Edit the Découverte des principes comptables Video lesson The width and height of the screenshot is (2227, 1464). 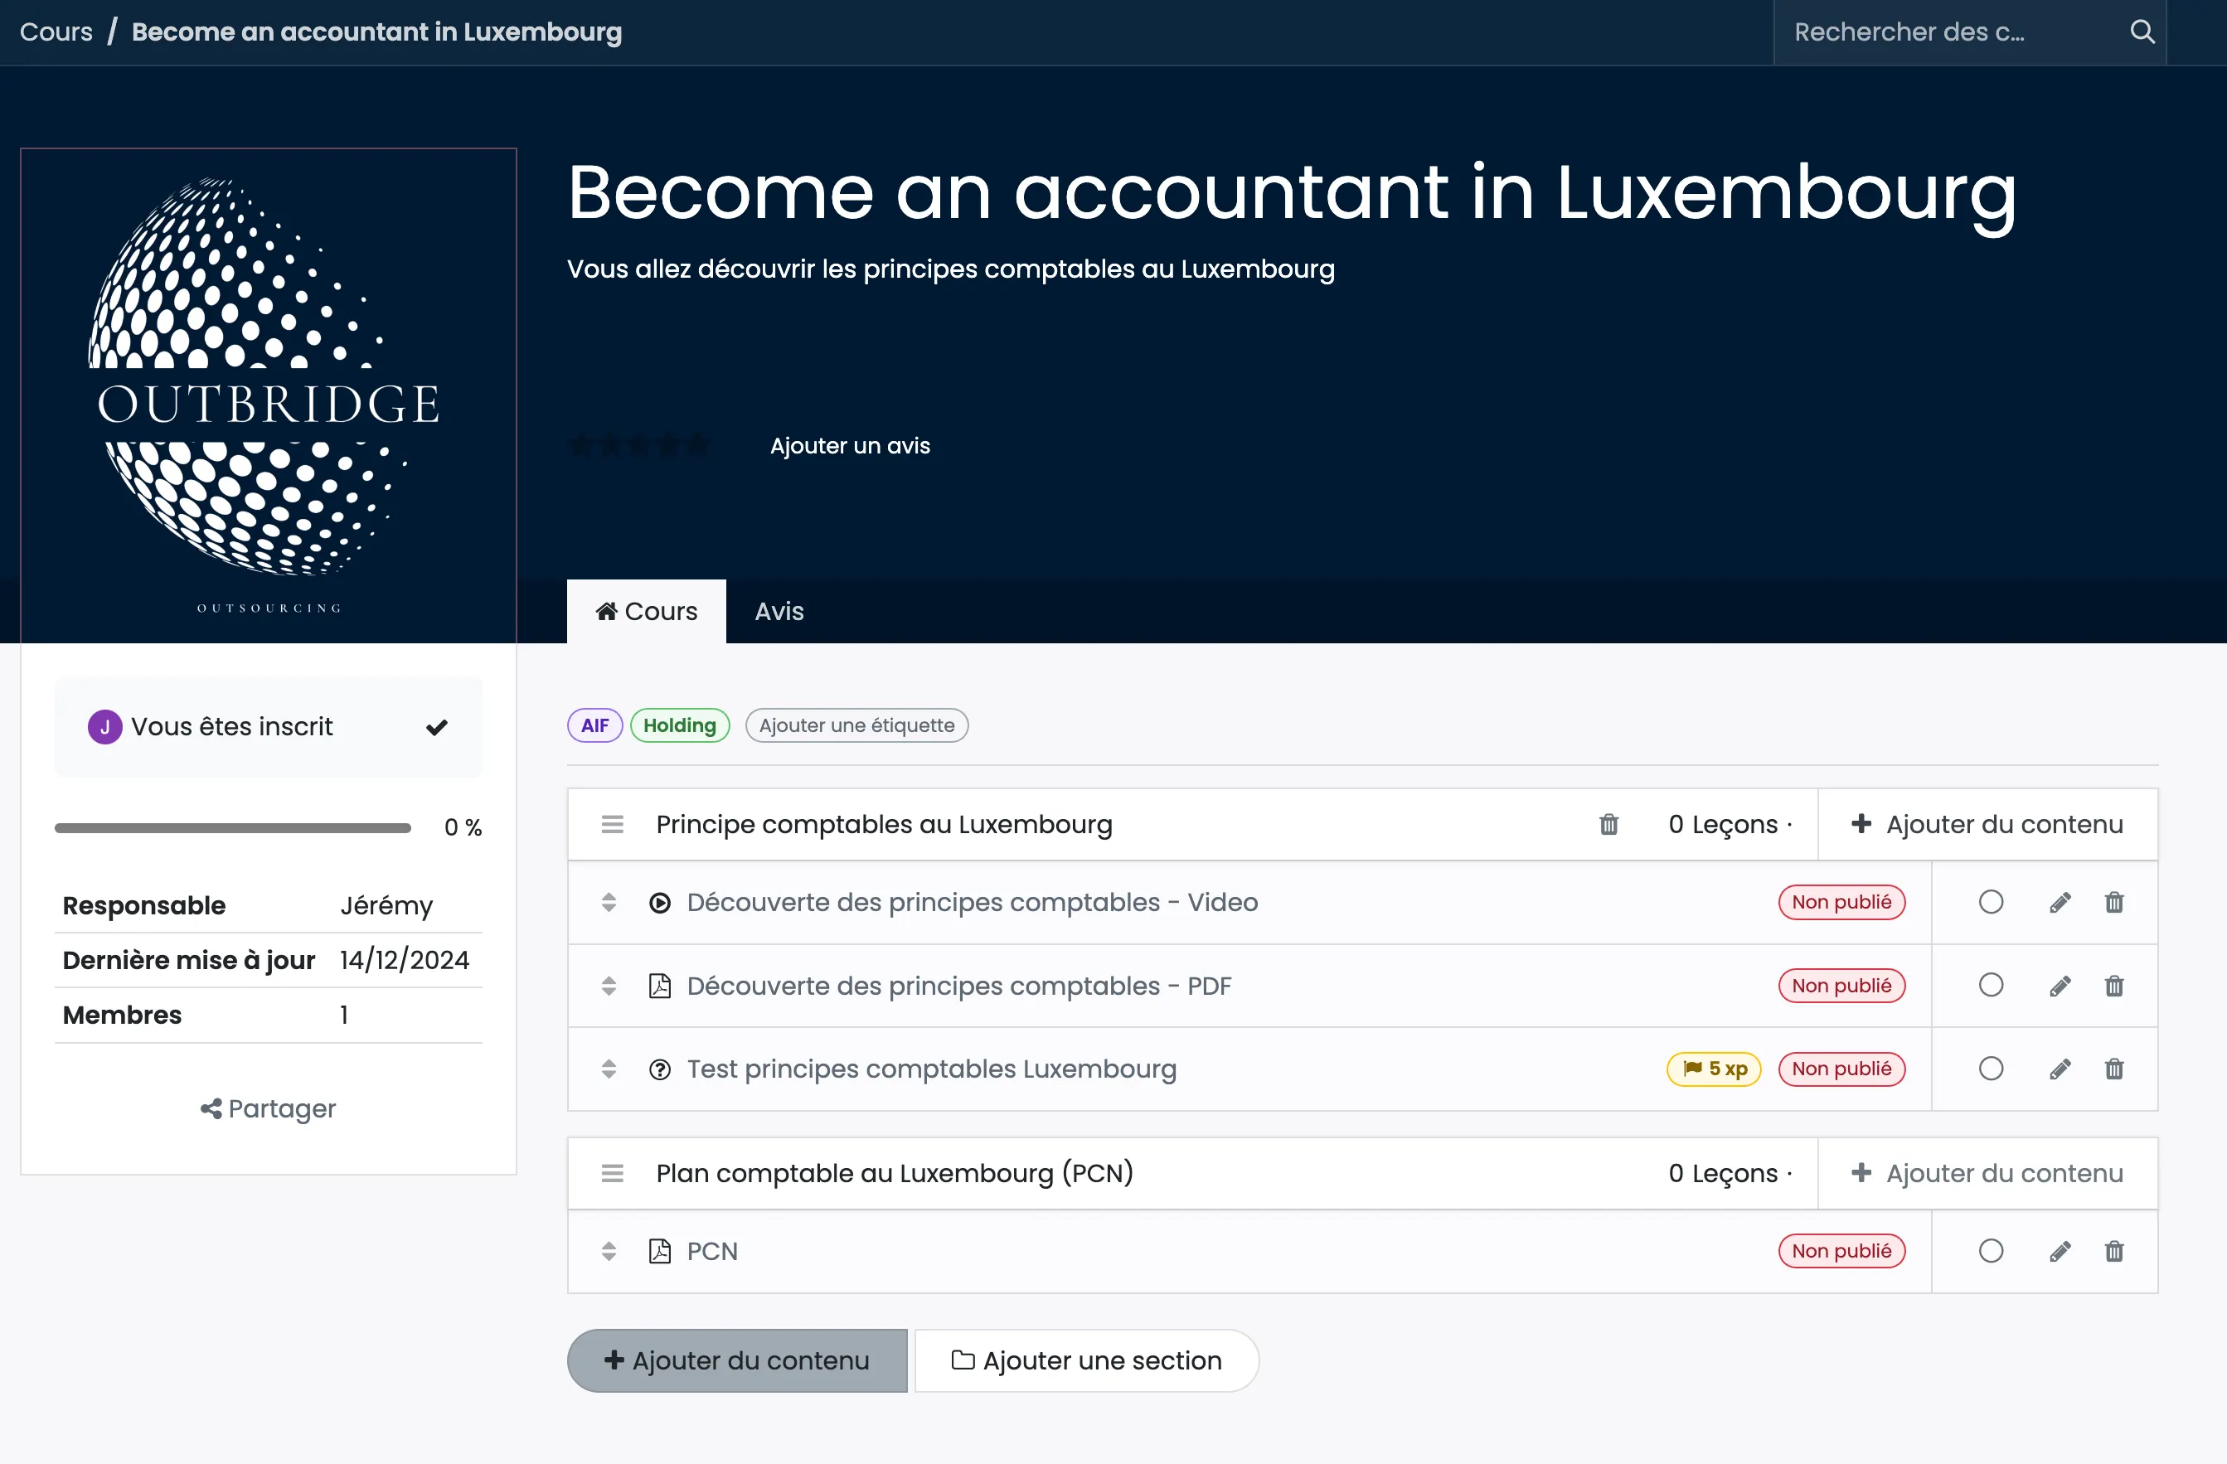[x=2060, y=903]
